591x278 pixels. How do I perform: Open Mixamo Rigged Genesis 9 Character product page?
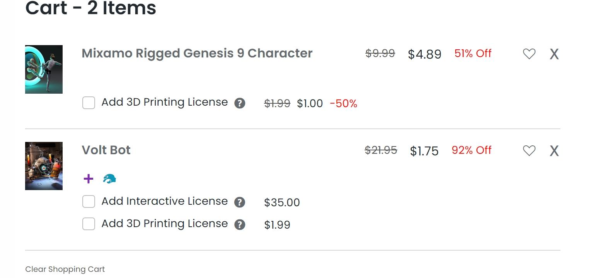point(197,53)
